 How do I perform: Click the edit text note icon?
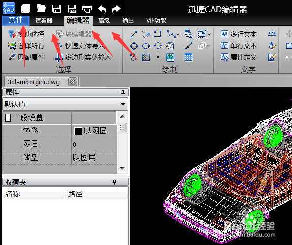coord(272,57)
